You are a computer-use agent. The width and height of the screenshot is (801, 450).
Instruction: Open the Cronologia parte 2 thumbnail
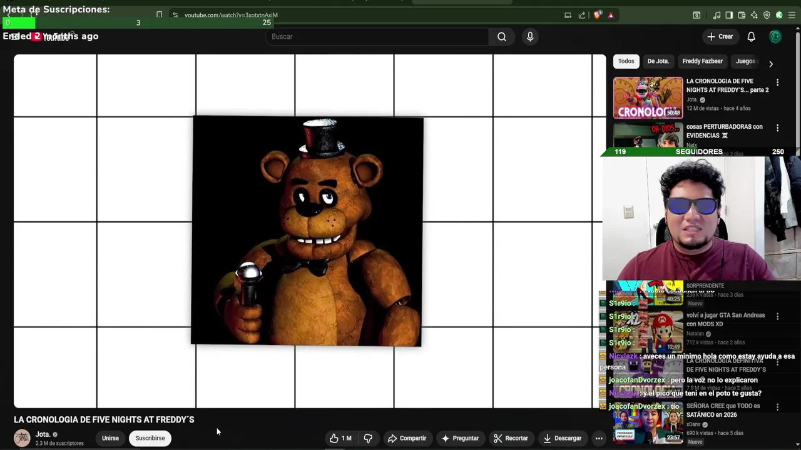[648, 97]
